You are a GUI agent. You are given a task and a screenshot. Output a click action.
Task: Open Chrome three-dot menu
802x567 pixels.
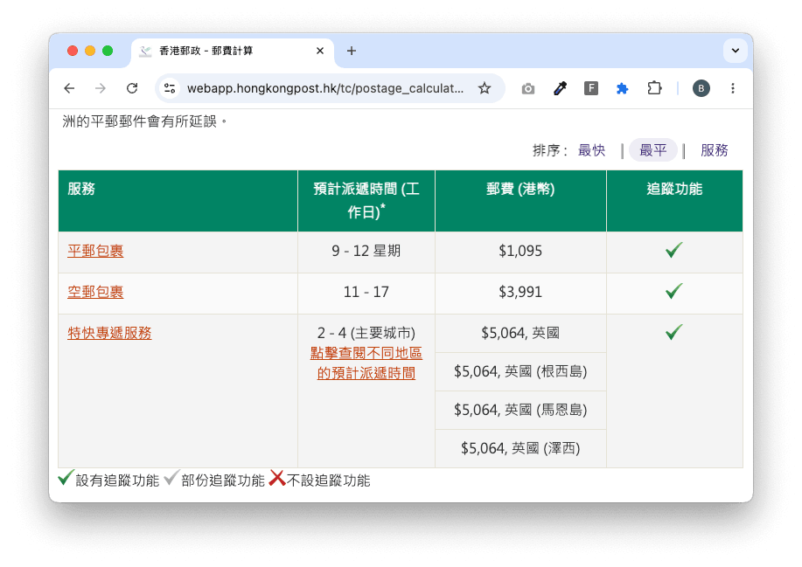click(x=733, y=88)
